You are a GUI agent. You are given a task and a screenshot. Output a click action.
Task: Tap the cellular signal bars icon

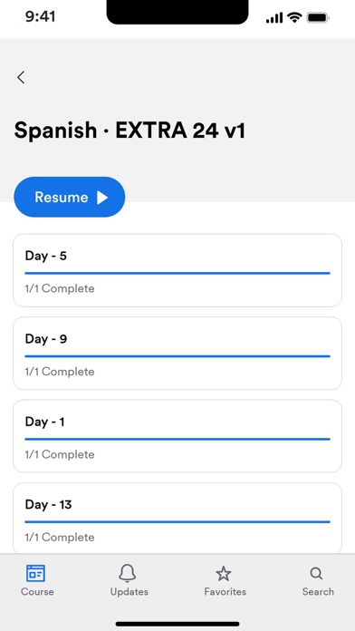274,18
